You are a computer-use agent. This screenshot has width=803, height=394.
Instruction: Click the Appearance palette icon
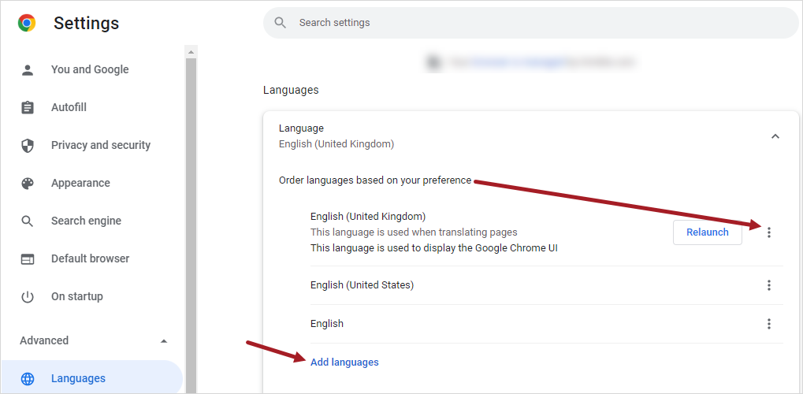click(27, 184)
